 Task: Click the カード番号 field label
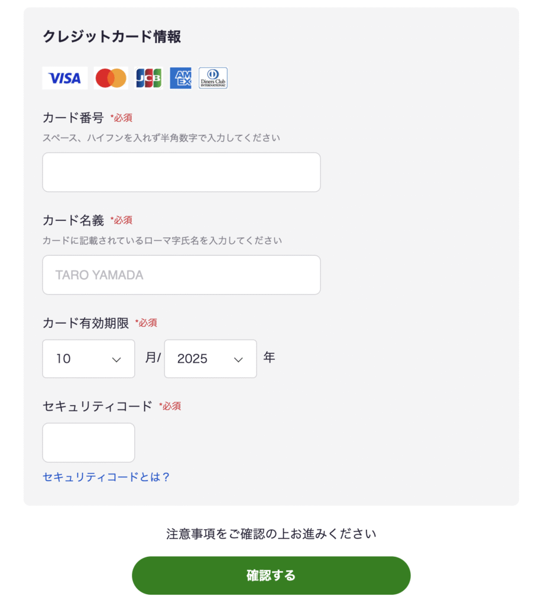tap(73, 118)
